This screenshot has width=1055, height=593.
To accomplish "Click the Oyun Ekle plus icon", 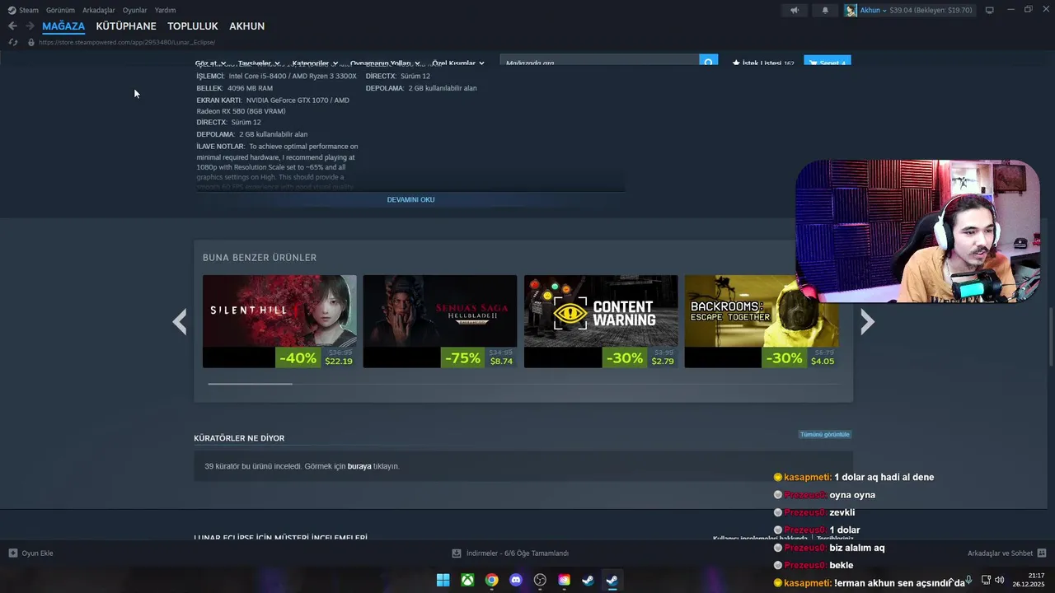I will tap(12, 553).
